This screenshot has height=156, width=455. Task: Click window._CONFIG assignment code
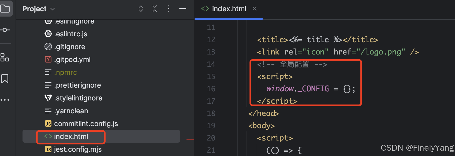pos(311,89)
